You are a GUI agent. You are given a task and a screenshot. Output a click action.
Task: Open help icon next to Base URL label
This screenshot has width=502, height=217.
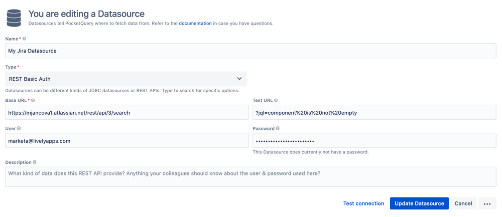pyautogui.click(x=33, y=100)
